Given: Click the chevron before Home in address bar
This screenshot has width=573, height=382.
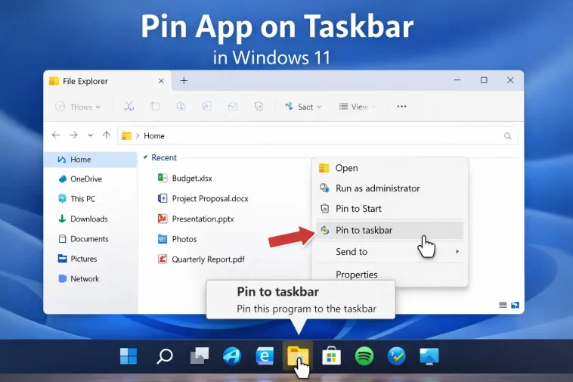Looking at the screenshot, I should tap(138, 135).
